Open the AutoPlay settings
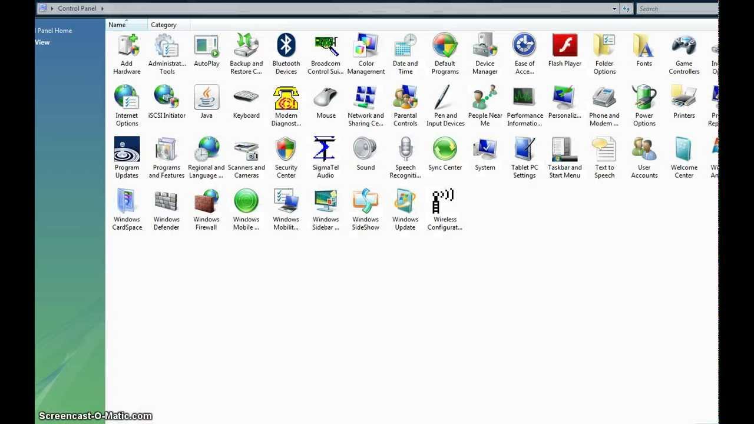The image size is (754, 424). [206, 51]
